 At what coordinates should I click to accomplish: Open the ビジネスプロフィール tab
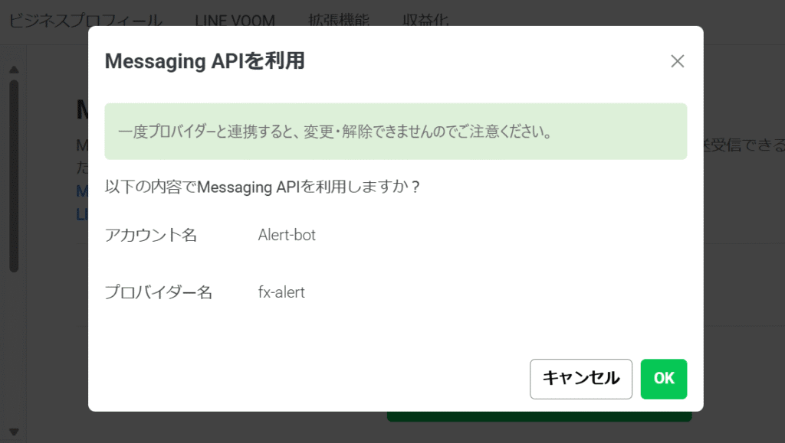86,20
